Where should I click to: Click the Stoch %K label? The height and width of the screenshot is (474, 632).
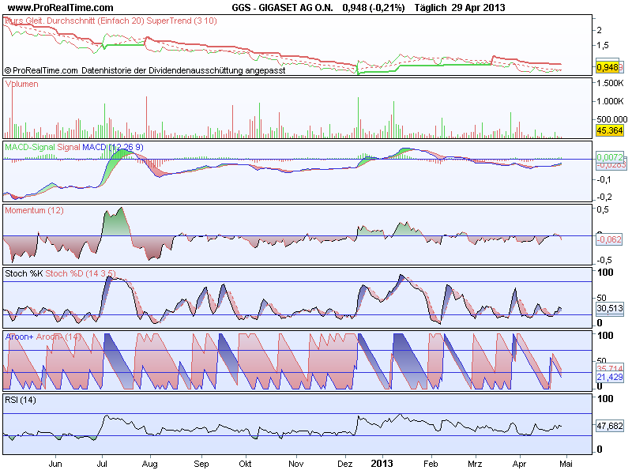[24, 273]
